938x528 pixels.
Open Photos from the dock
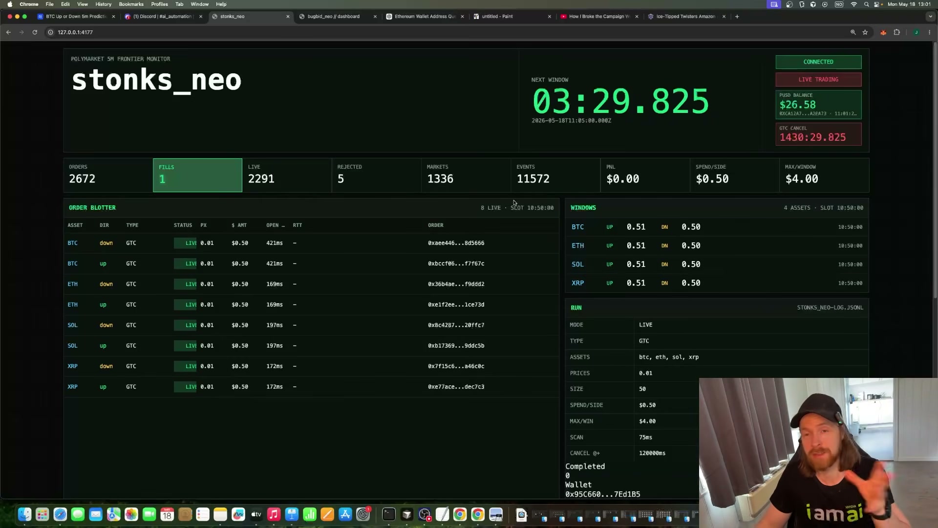[x=131, y=514]
